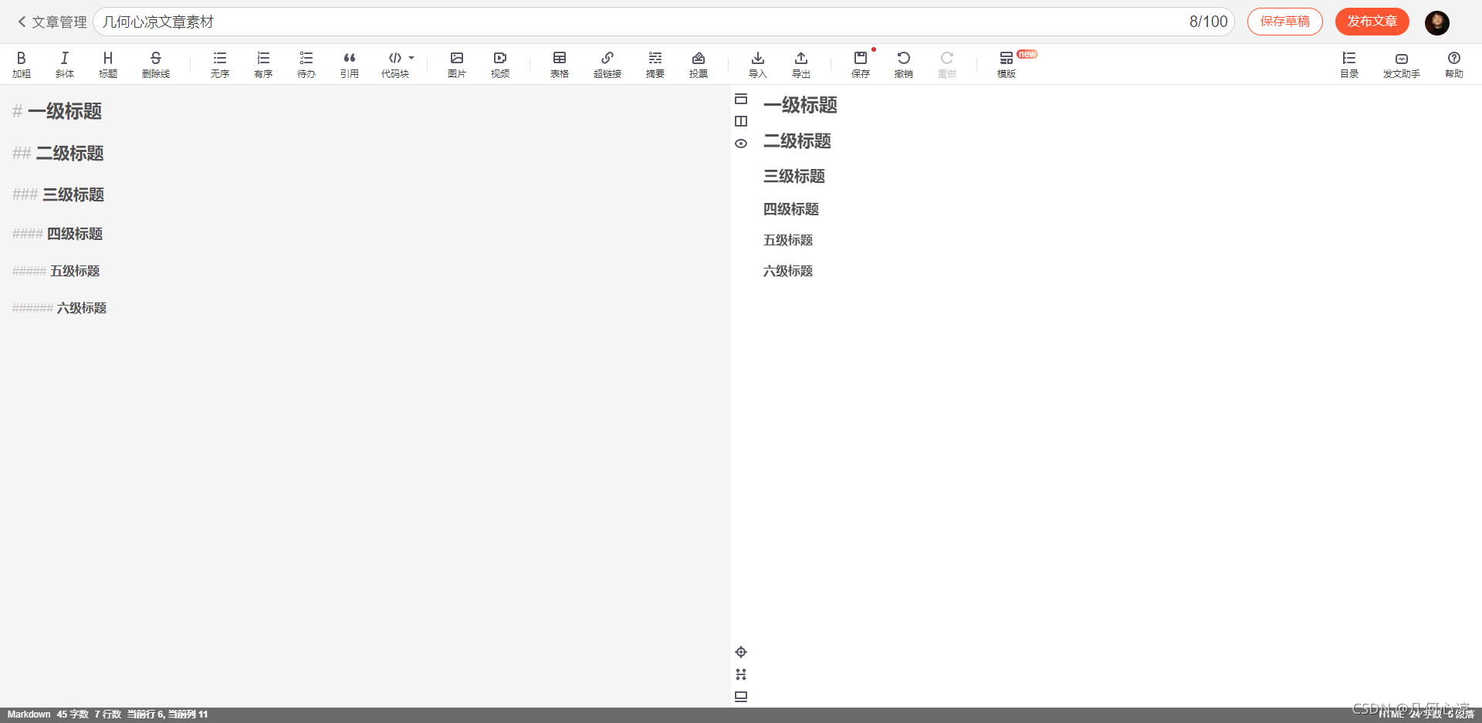The image size is (1482, 723).
Task: Insert an ordered list (有序)
Action: click(263, 65)
